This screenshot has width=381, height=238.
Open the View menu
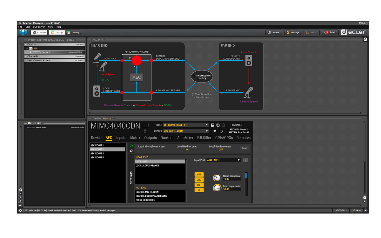[x=50, y=27]
